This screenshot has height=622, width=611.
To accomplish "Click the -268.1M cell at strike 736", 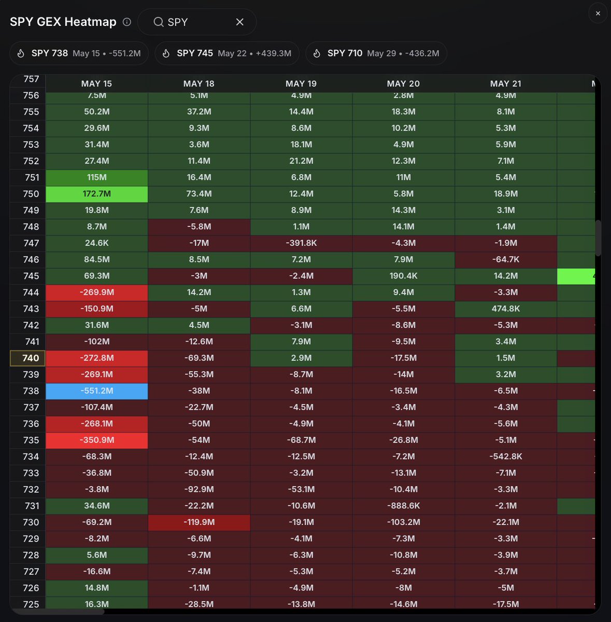I will (97, 423).
